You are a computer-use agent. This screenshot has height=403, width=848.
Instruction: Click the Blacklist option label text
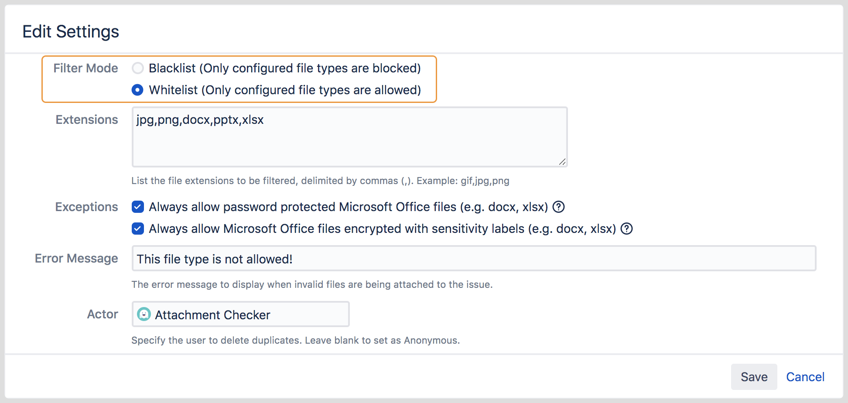284,68
